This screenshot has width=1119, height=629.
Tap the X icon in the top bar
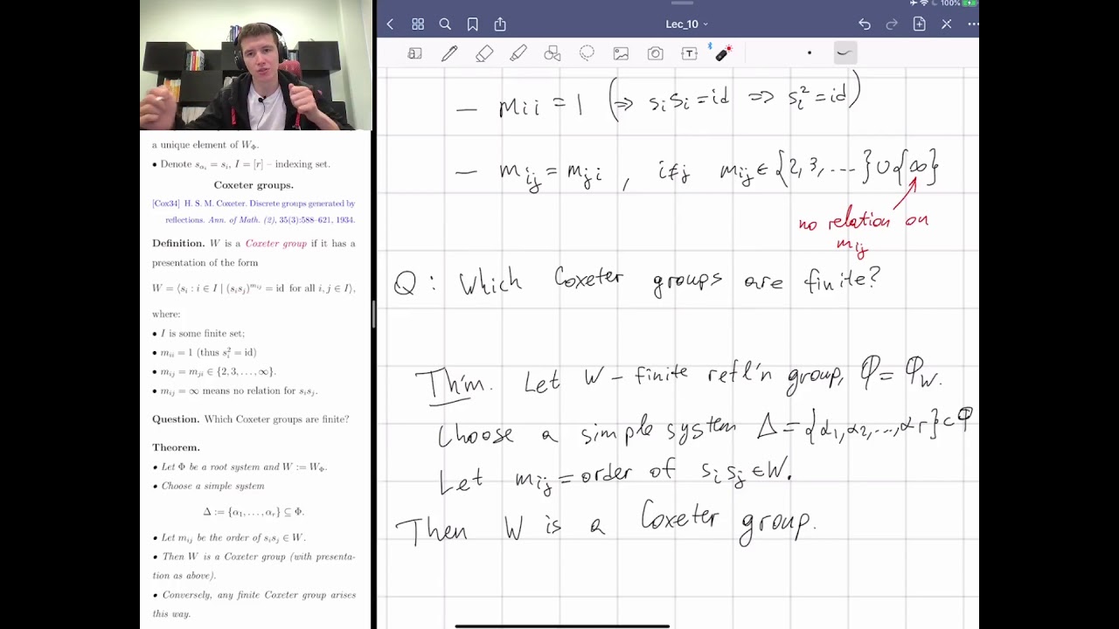pos(947,24)
